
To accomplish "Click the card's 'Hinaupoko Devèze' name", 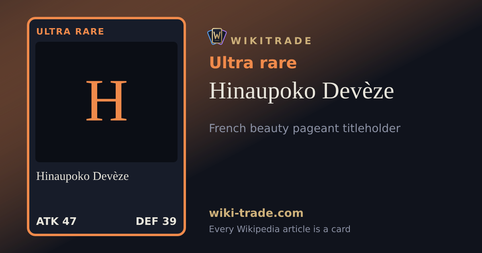I will tap(82, 176).
